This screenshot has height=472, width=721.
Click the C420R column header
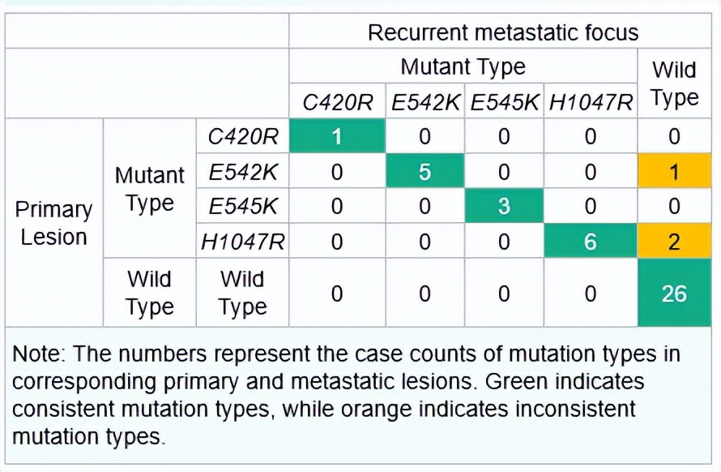click(337, 103)
